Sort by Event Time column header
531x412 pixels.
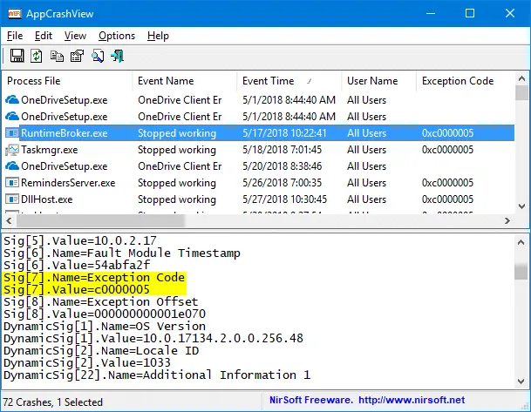click(289, 81)
